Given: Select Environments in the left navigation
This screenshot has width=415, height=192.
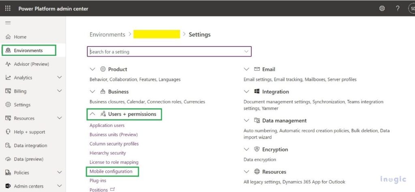Looking at the screenshot, I should [x=28, y=51].
